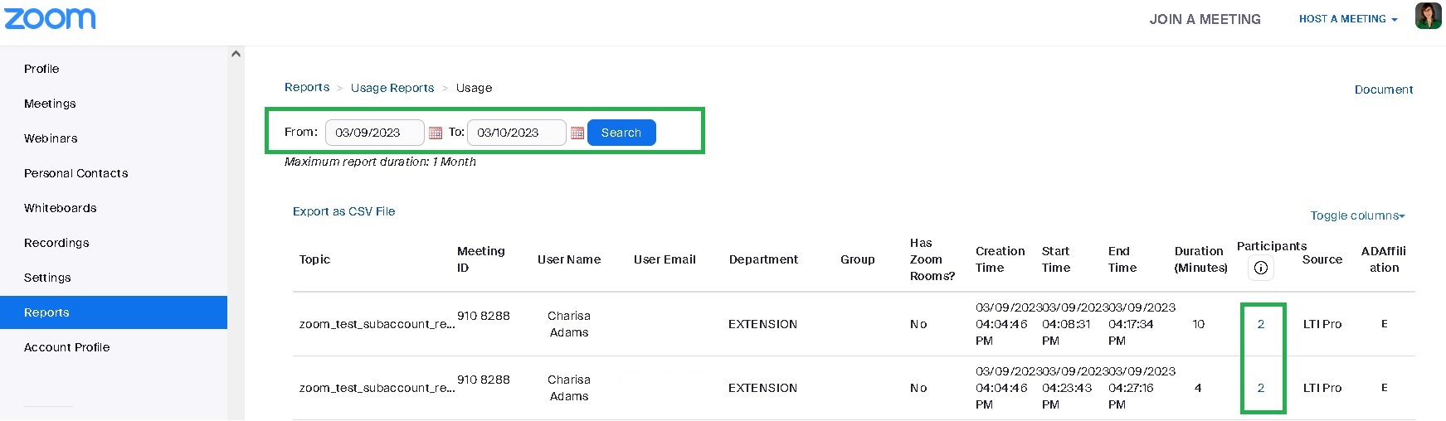1446x421 pixels.
Task: Open the Document link
Action: pyautogui.click(x=1383, y=90)
